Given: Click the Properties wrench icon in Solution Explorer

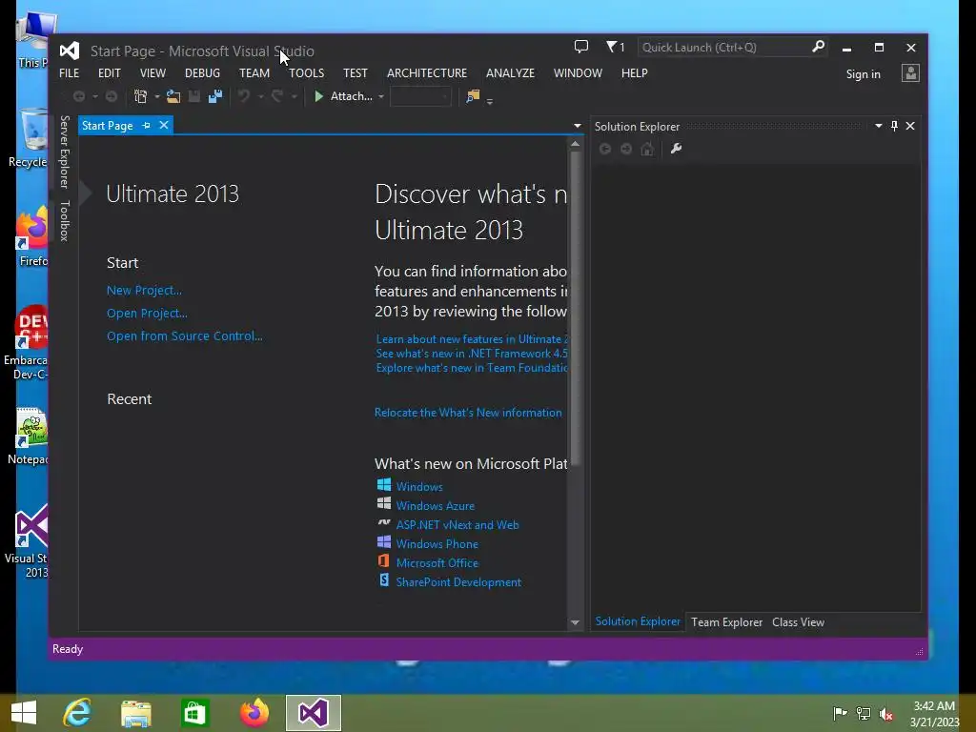Looking at the screenshot, I should pos(676,149).
